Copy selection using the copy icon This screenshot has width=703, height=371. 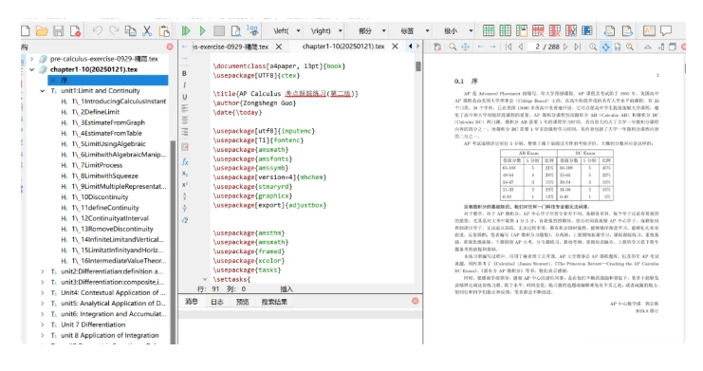click(x=131, y=30)
